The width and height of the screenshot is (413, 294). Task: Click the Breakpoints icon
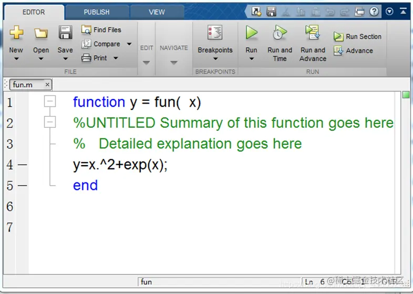pyautogui.click(x=215, y=33)
